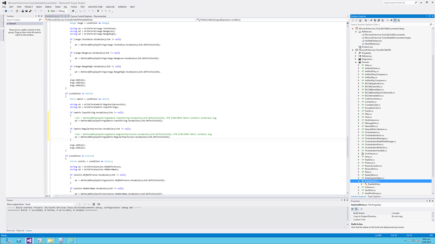
Task: Switch to the Error List tab
Action: 11,231
